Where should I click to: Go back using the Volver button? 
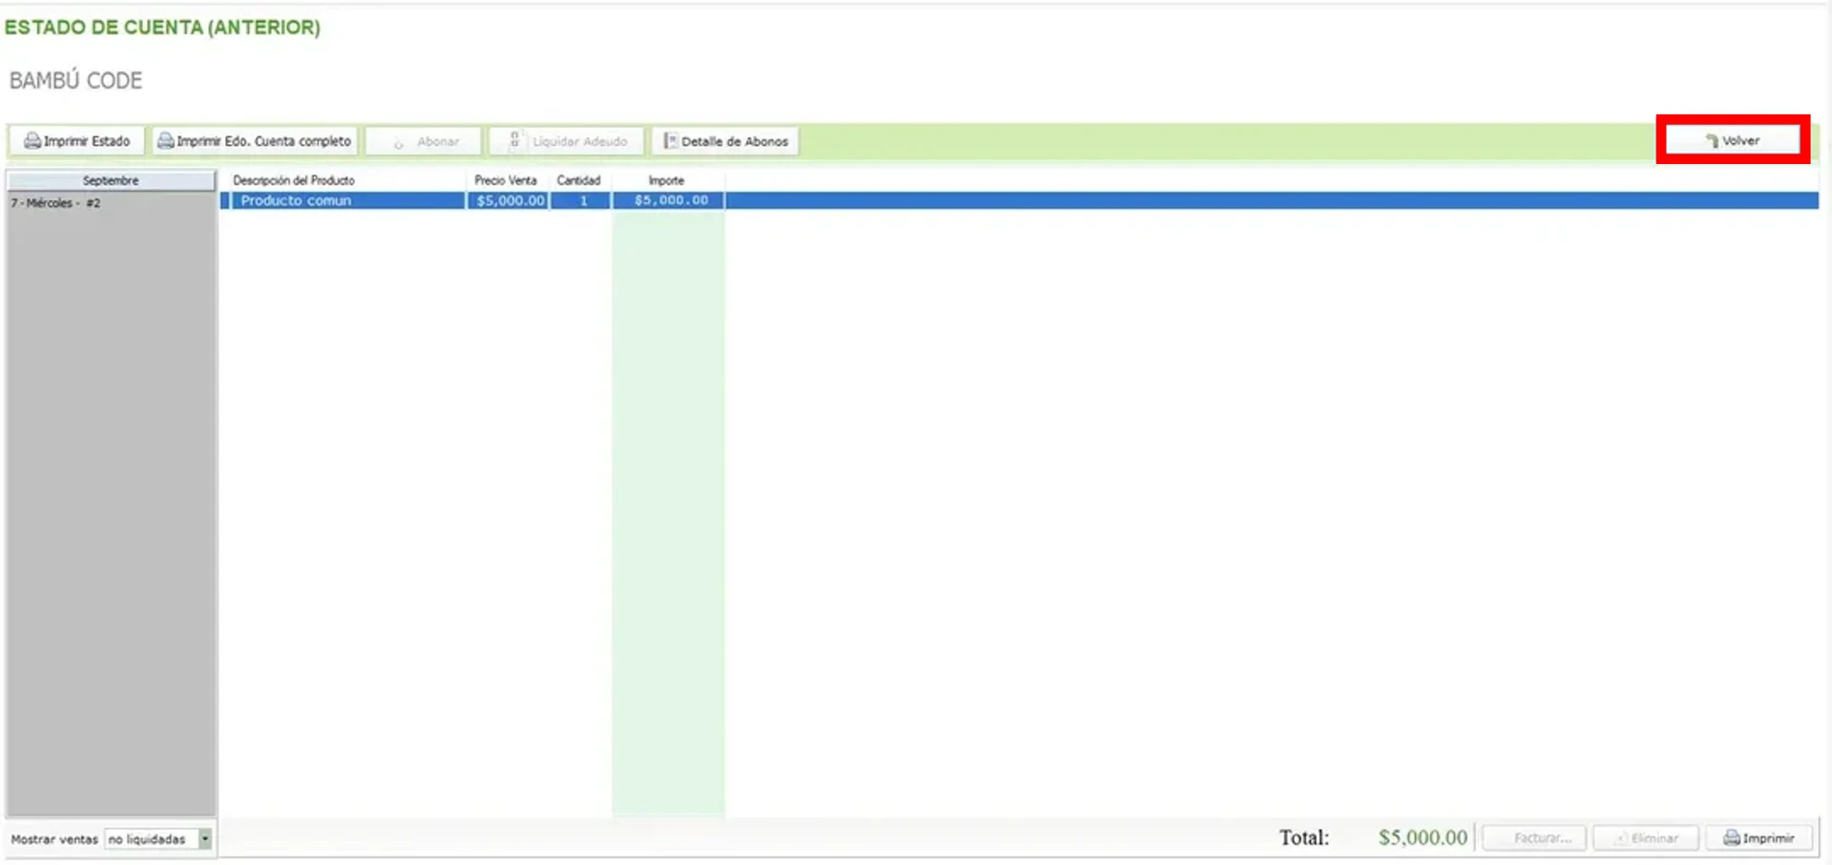(x=1733, y=140)
